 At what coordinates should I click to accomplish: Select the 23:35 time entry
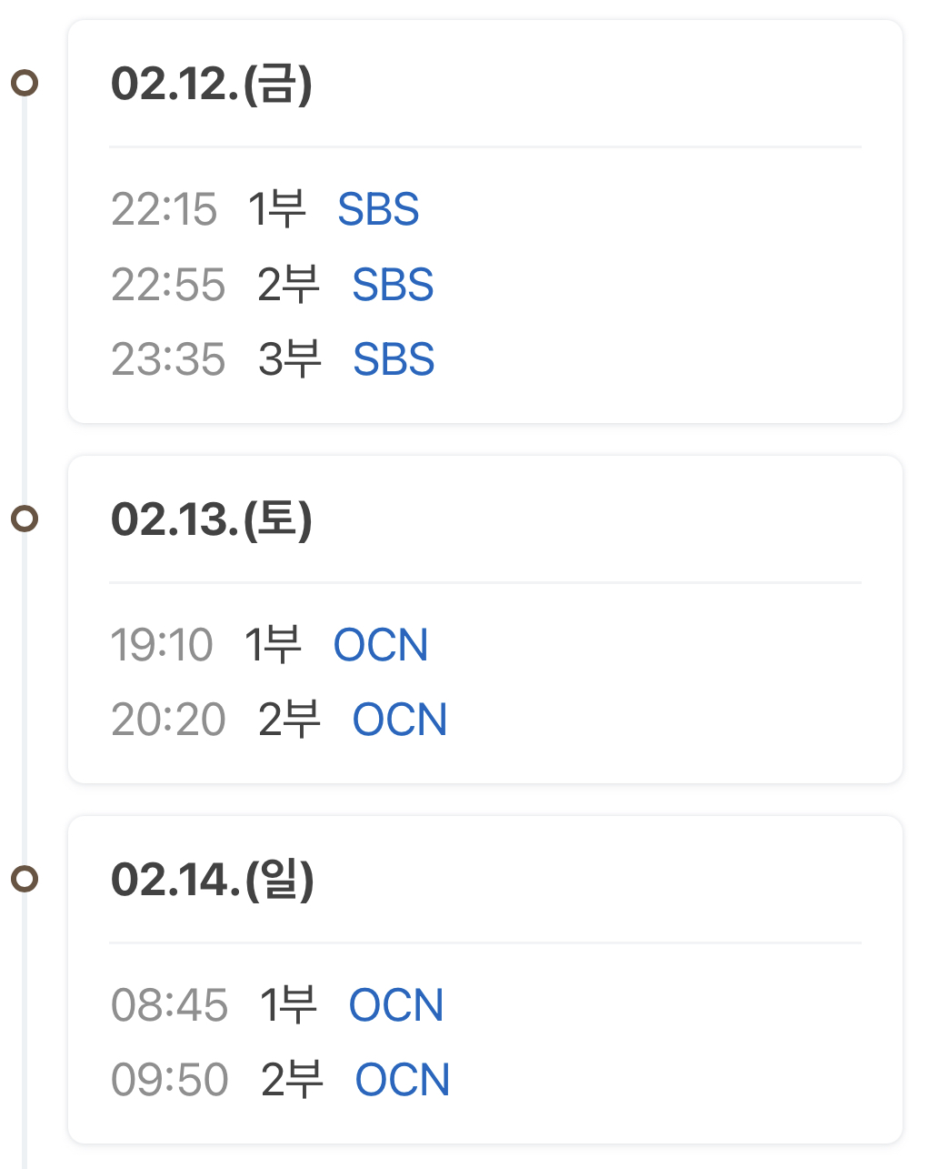tap(168, 360)
